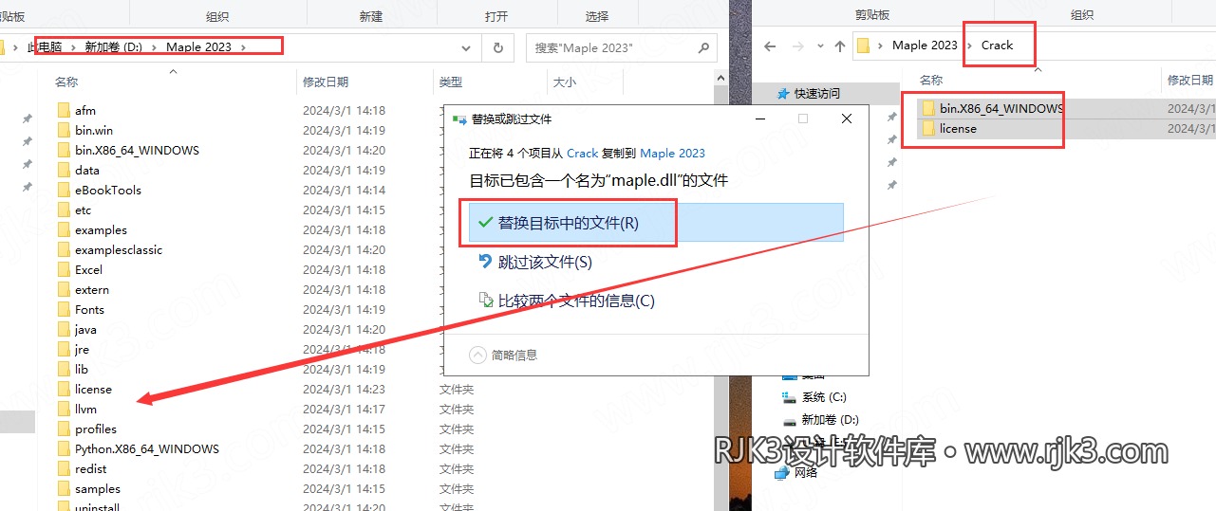Select the eBookTools folder icon

click(x=64, y=190)
